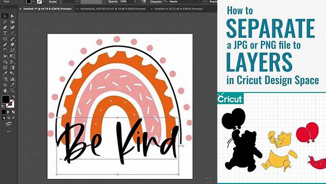Select the Width tool
This screenshot has height=184, width=326.
5,56
